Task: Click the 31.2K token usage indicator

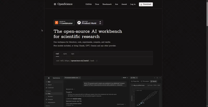Action: [124, 78]
